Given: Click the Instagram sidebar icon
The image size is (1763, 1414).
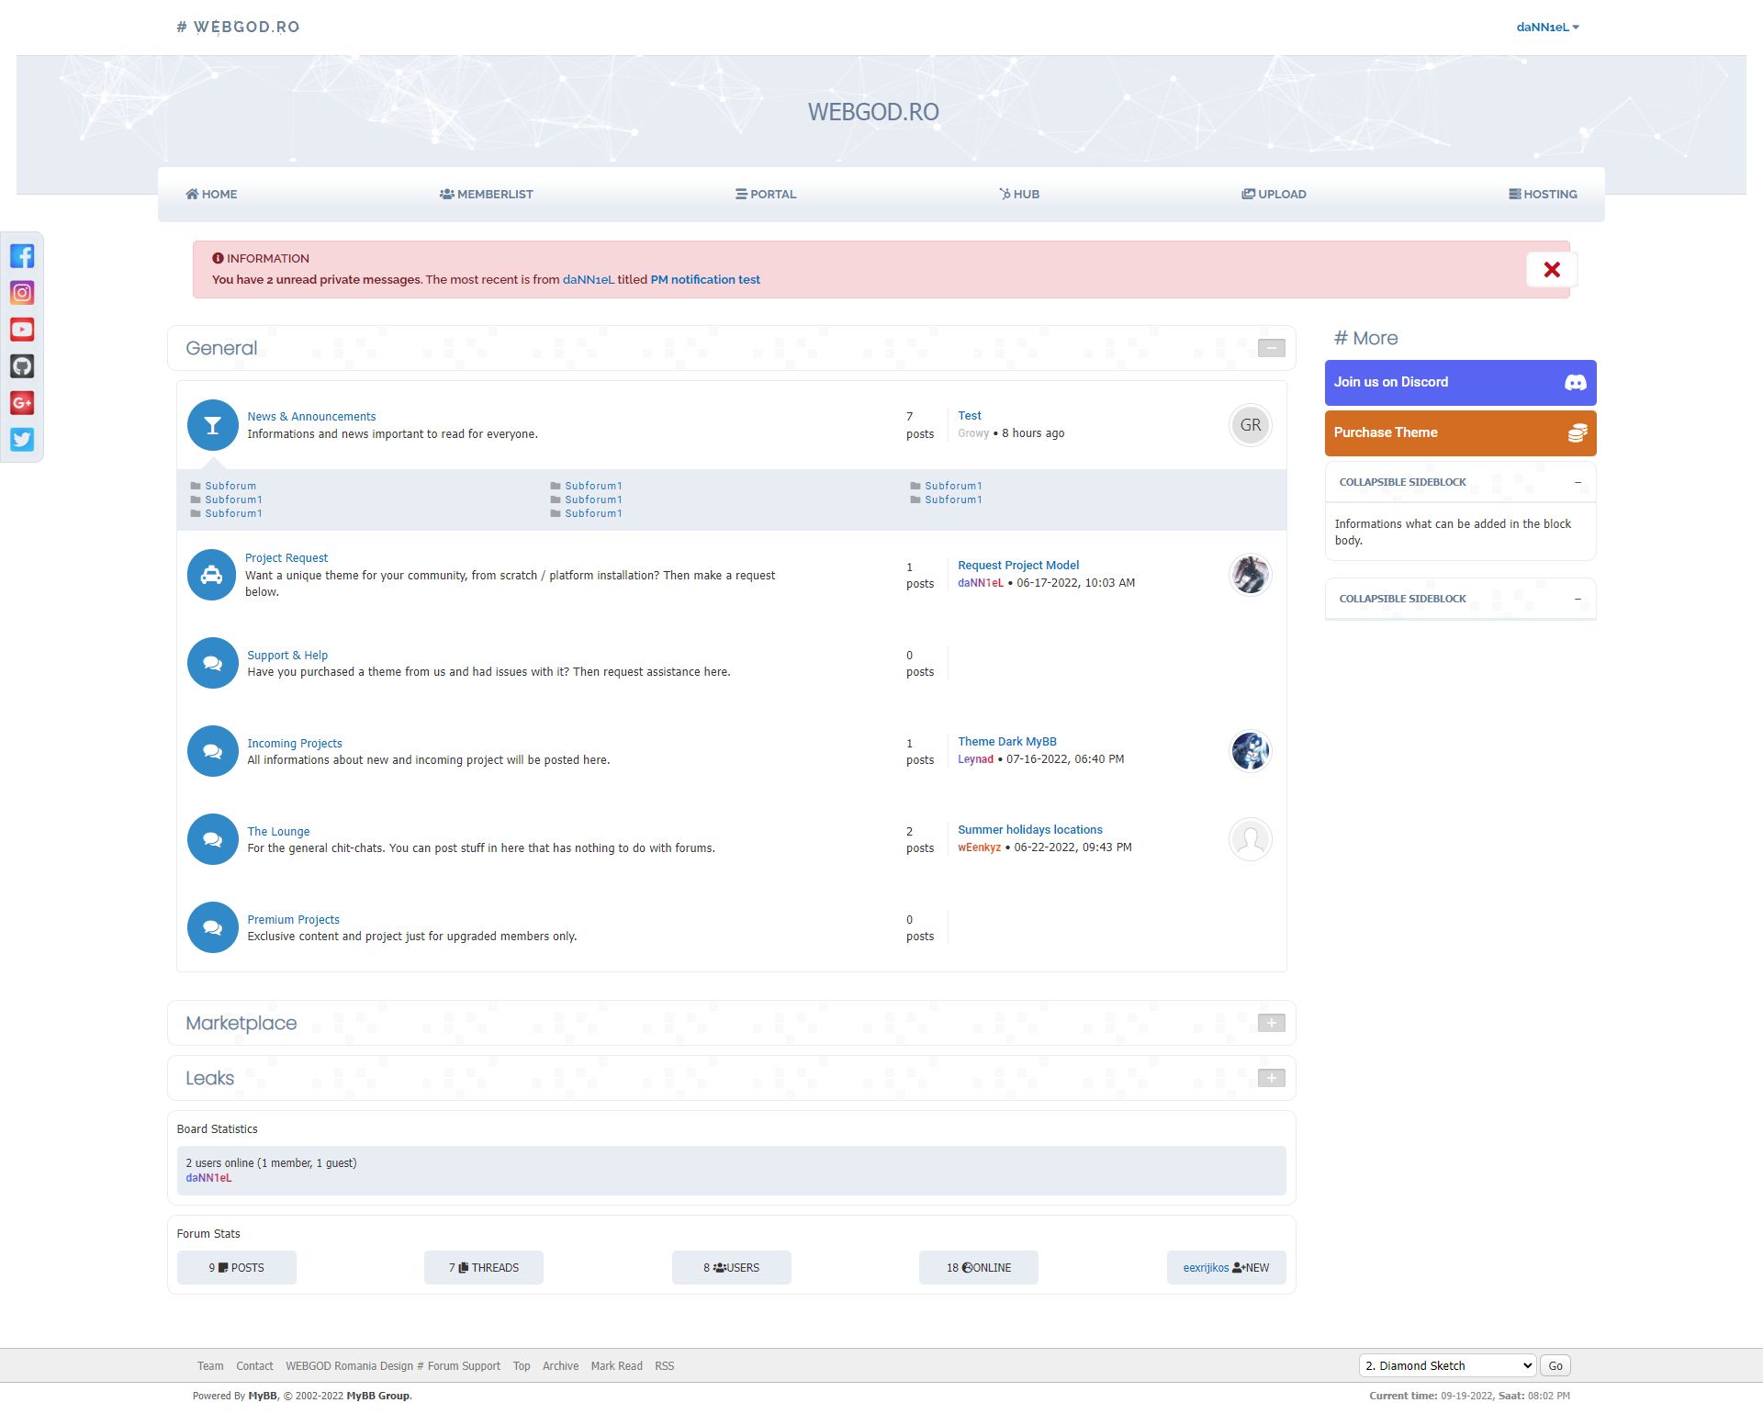Looking at the screenshot, I should 22,293.
